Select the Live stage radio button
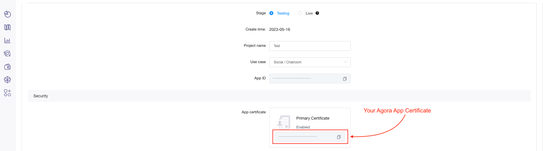Screen dimensions: 543x151 [300, 13]
